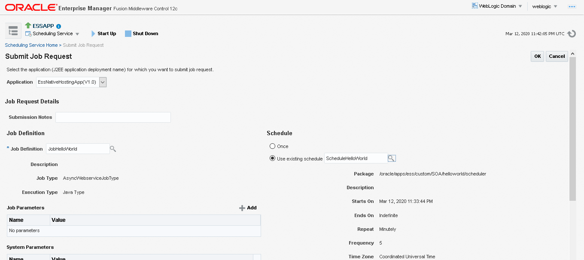Open the existing schedule search magnifier
The height and width of the screenshot is (260, 584).
coord(391,158)
